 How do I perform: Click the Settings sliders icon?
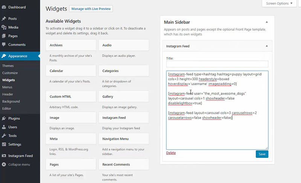pyautogui.click(x=4, y=144)
